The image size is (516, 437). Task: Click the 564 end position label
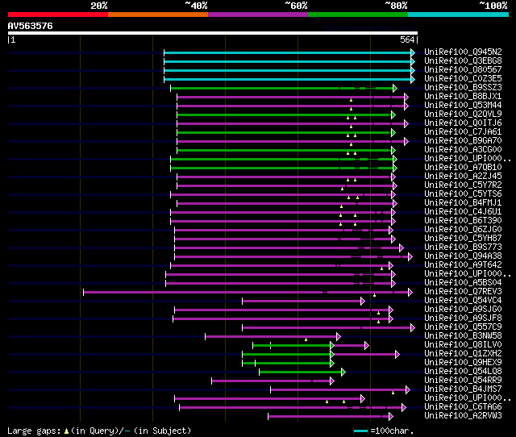point(407,40)
